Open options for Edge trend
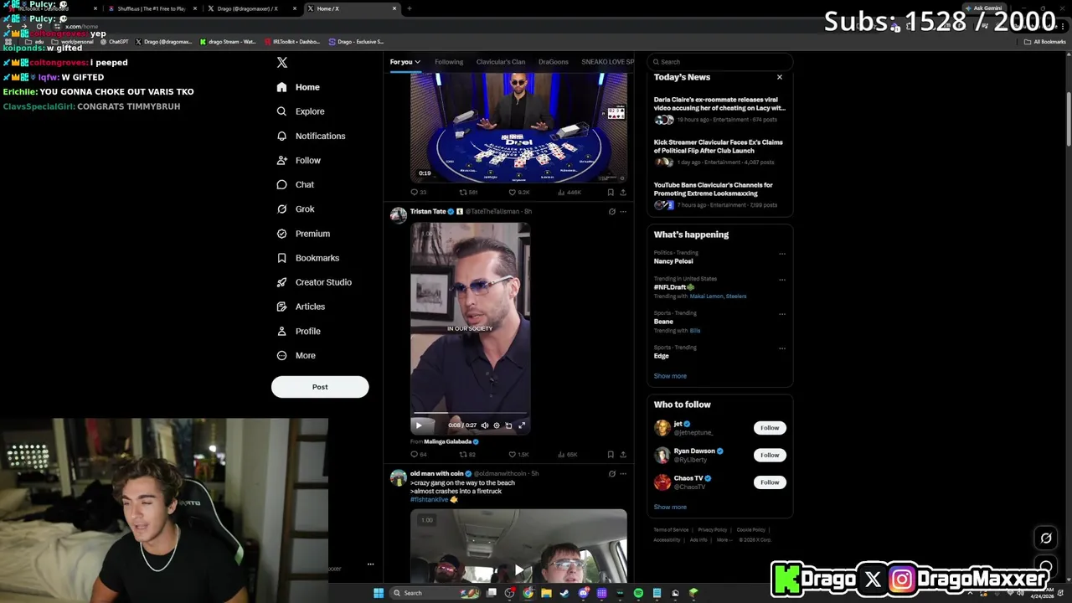1072x603 pixels. (782, 348)
